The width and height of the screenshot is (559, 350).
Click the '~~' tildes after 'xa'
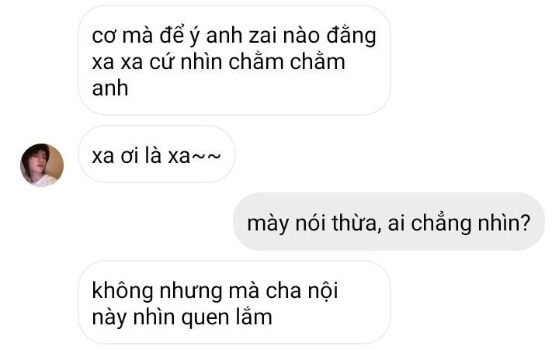tap(207, 157)
